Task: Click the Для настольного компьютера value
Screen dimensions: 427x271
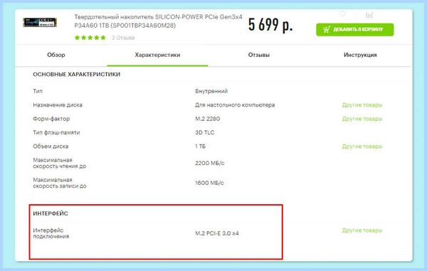Action: coord(235,105)
